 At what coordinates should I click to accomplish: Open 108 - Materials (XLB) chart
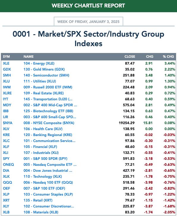pyautogui.click(x=41, y=212)
